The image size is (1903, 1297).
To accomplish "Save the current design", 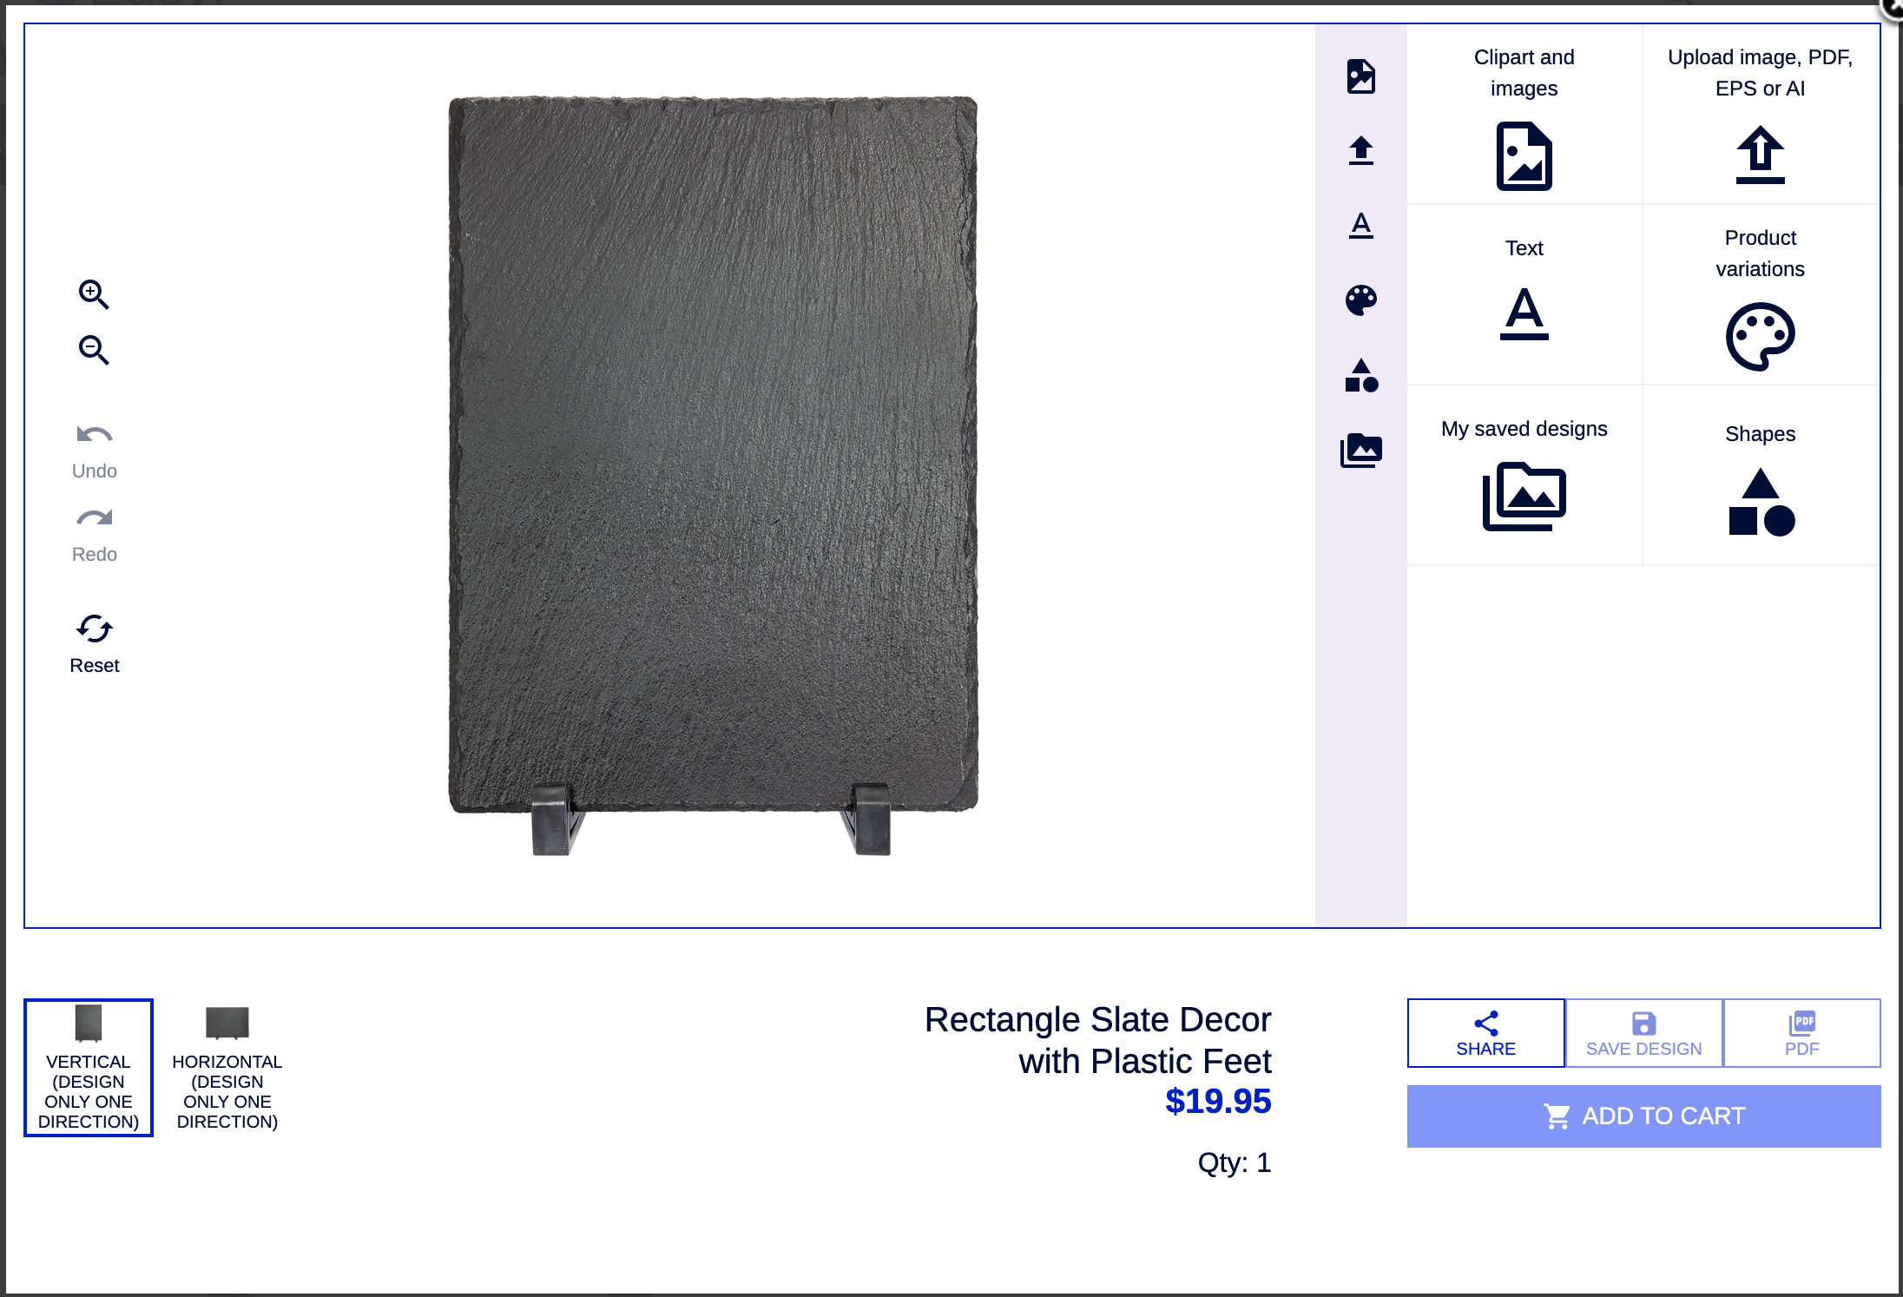I will pyautogui.click(x=1643, y=1032).
